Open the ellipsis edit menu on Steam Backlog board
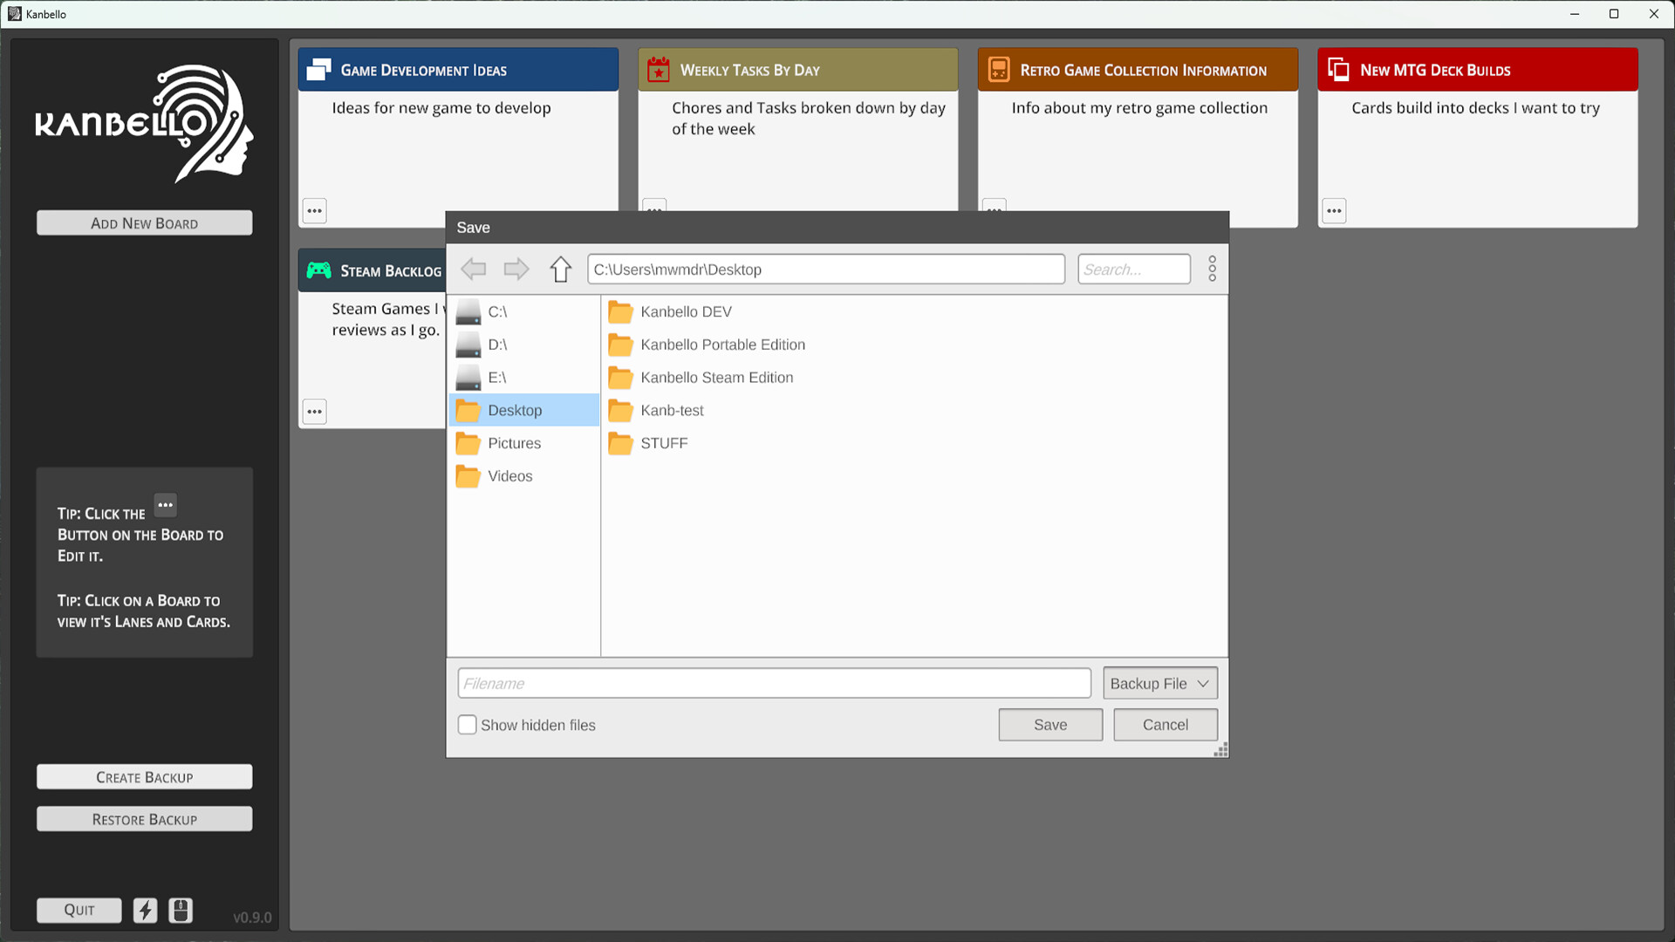The image size is (1675, 942). point(314,412)
